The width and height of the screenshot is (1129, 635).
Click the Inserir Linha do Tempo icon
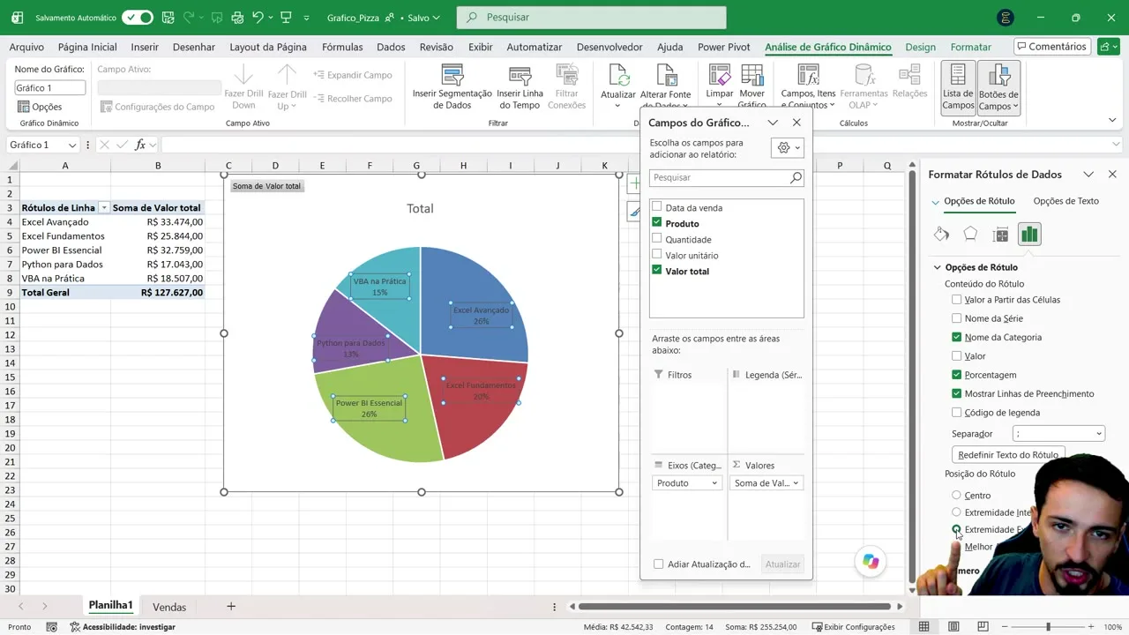(520, 76)
